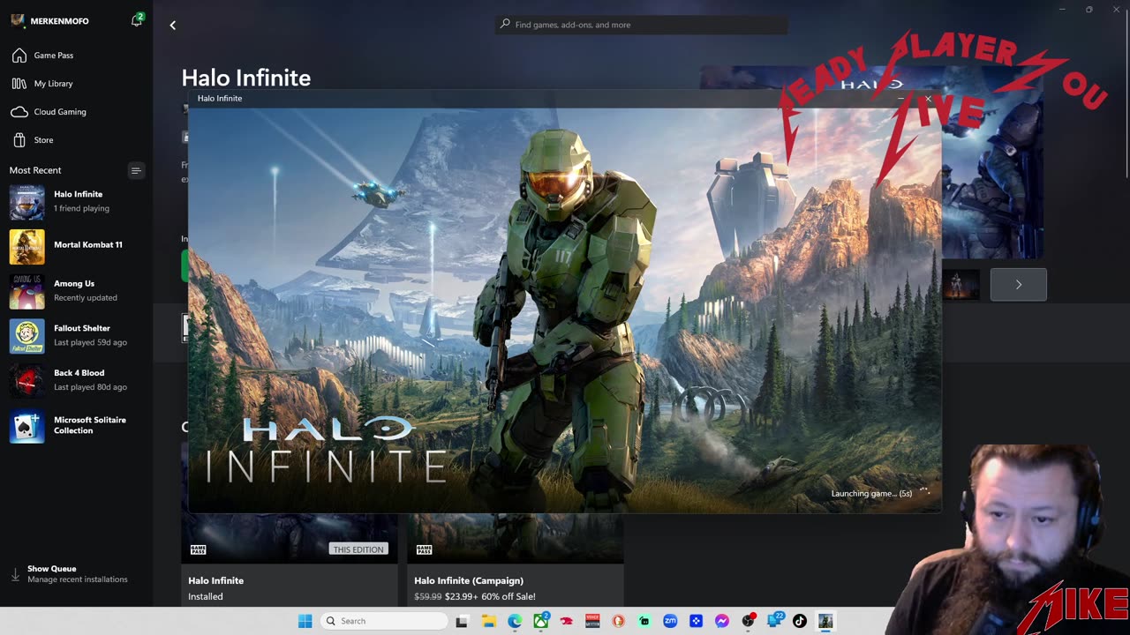Close the Halo Infinite launch splash window
The height and width of the screenshot is (635, 1130).
click(928, 99)
